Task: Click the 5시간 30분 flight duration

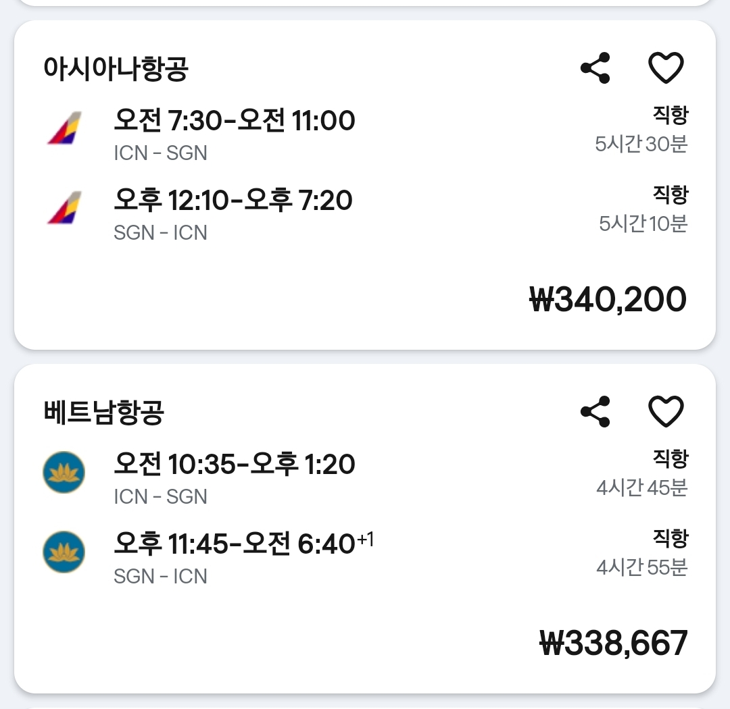Action: (641, 144)
